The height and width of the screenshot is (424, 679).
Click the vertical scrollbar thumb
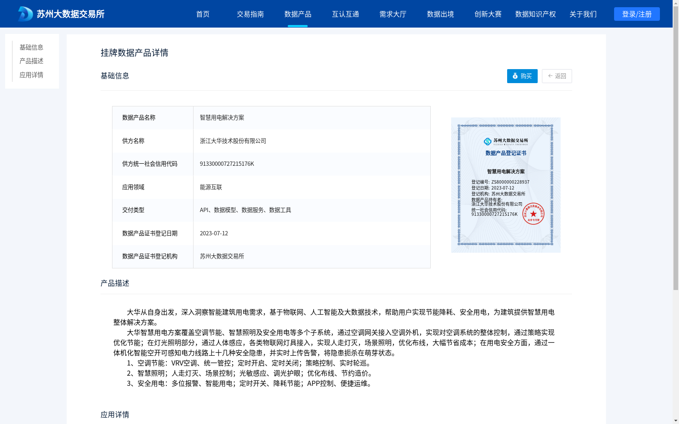click(x=676, y=148)
